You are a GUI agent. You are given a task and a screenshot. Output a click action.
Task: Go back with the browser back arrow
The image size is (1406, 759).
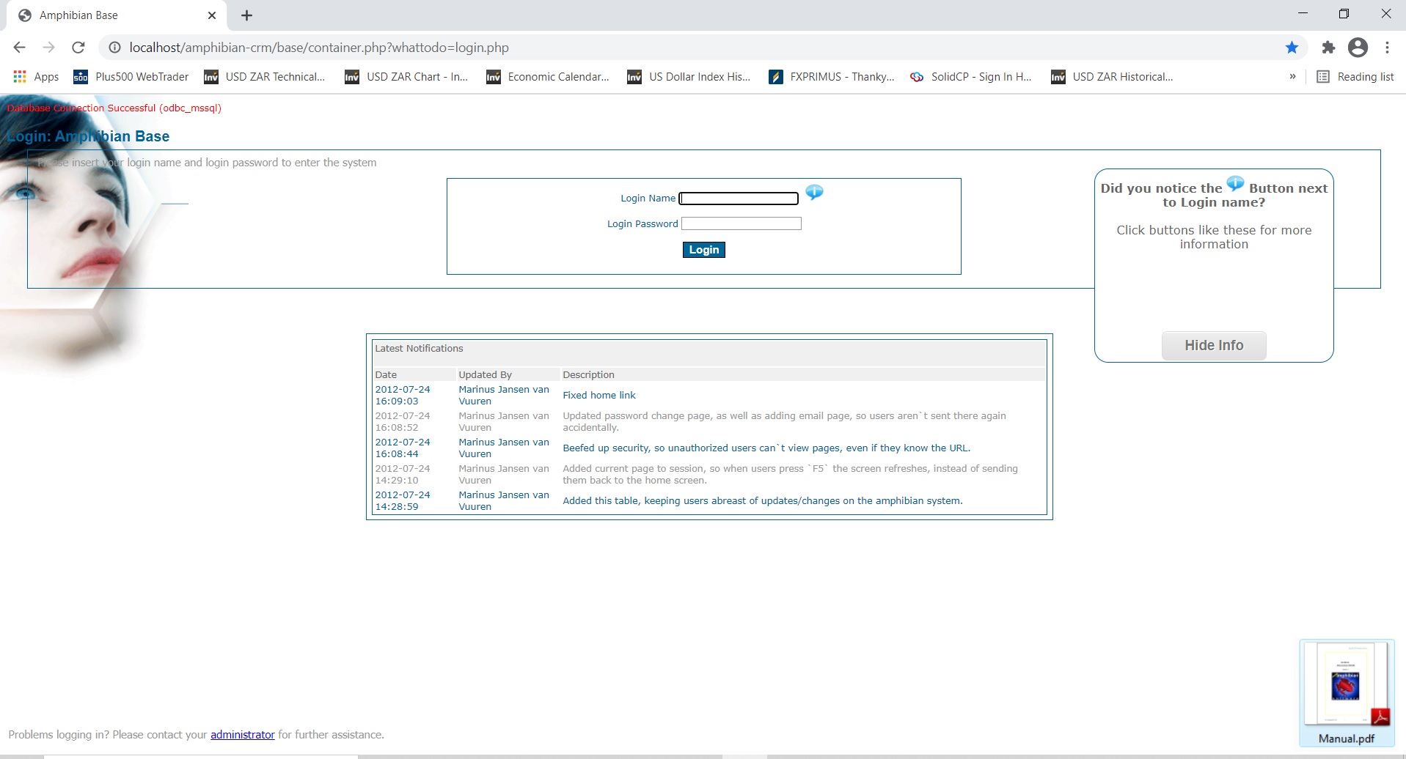(x=20, y=48)
